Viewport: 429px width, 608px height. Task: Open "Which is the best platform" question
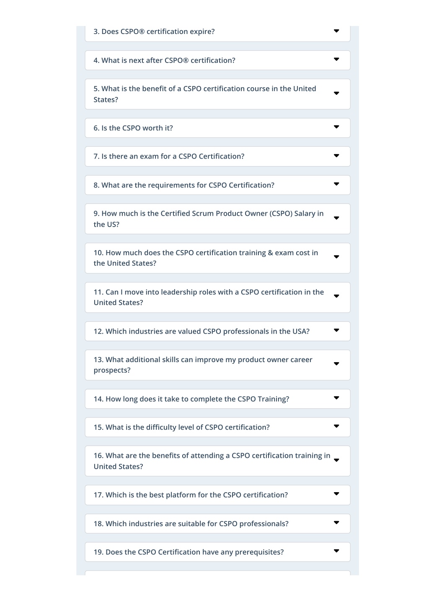pyautogui.click(x=217, y=495)
